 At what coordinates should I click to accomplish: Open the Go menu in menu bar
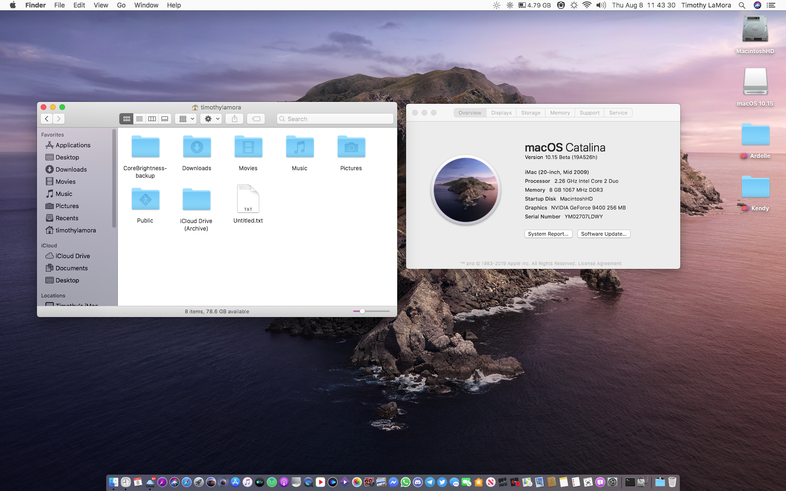click(x=121, y=5)
